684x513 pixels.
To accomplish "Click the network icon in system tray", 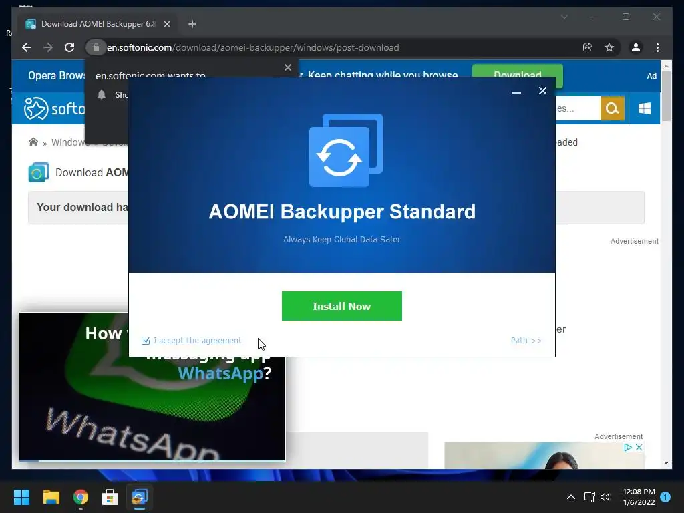I will 589,497.
